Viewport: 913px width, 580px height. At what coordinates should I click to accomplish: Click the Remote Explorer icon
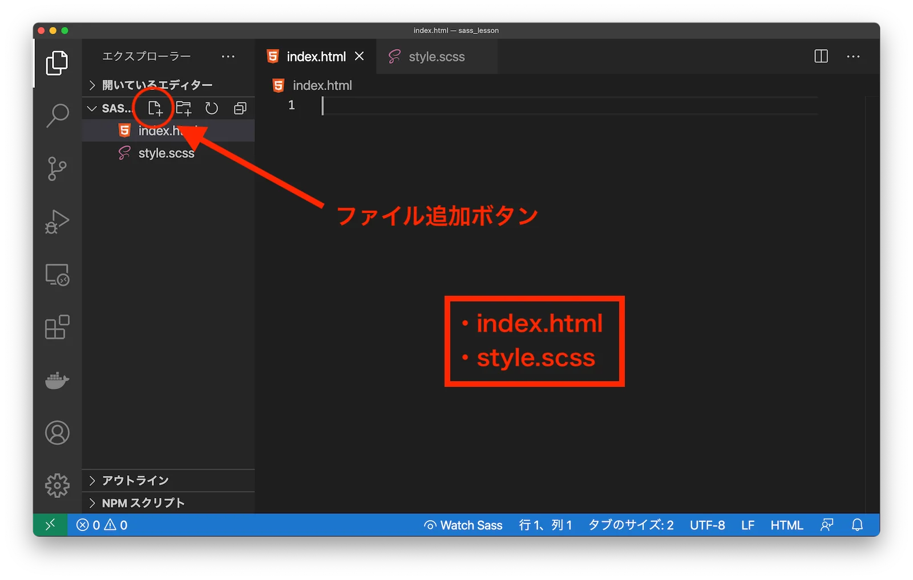pyautogui.click(x=56, y=275)
